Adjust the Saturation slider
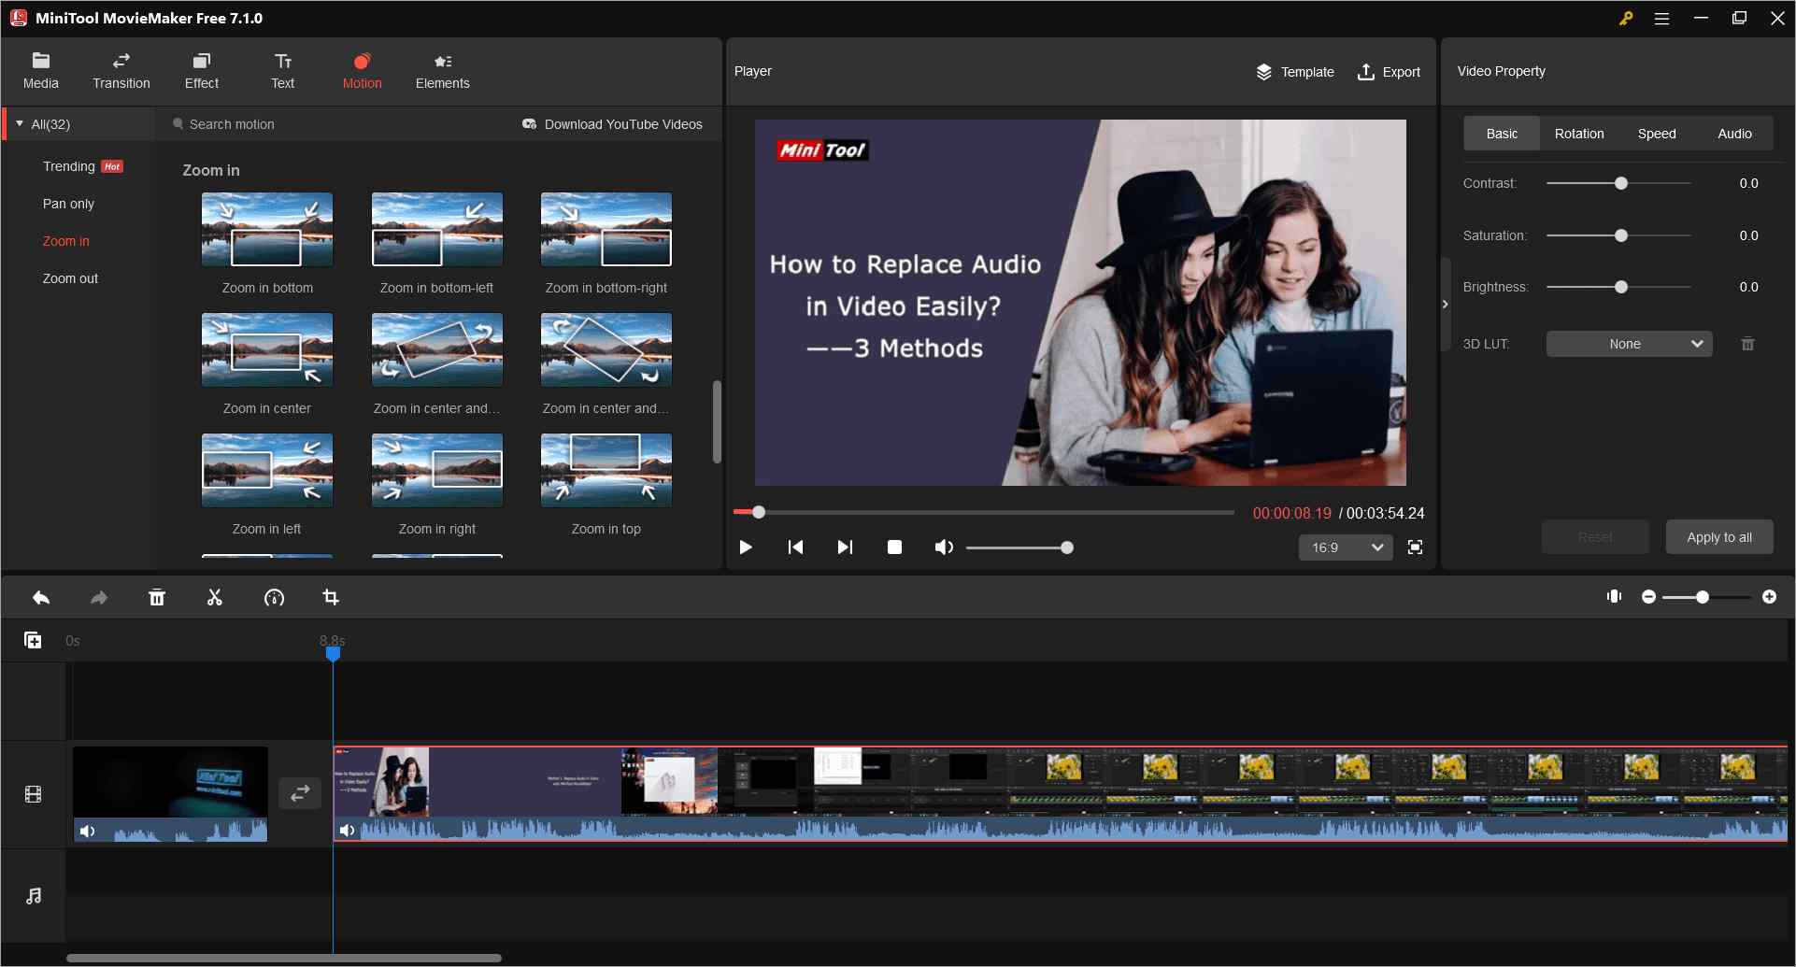 [x=1618, y=235]
